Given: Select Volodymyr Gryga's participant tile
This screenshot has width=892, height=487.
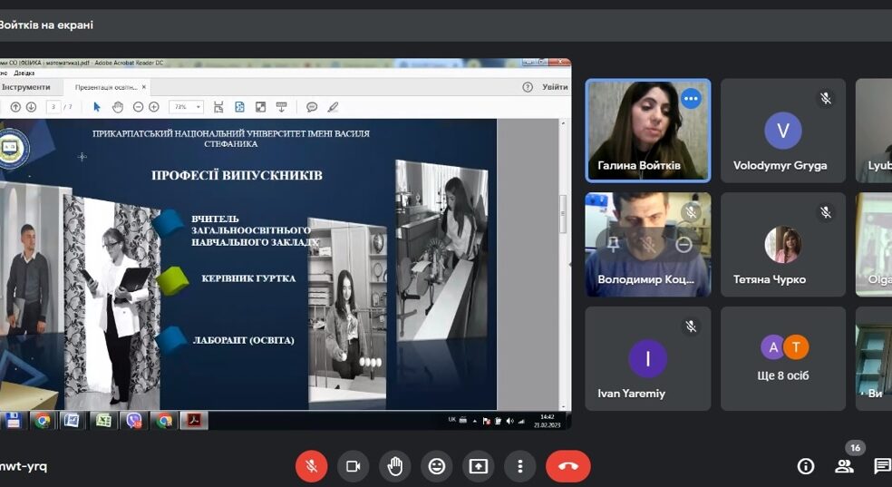Looking at the screenshot, I should [x=783, y=131].
